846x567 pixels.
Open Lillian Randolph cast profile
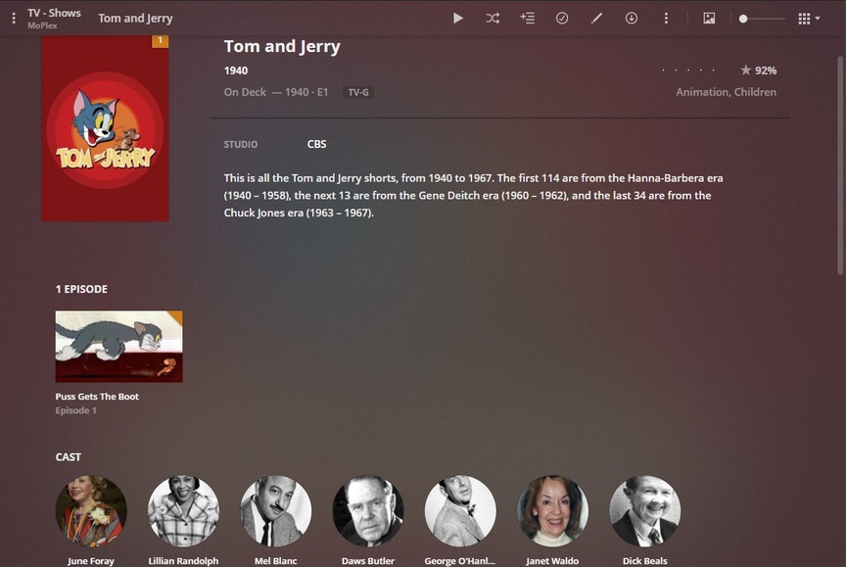click(x=183, y=511)
